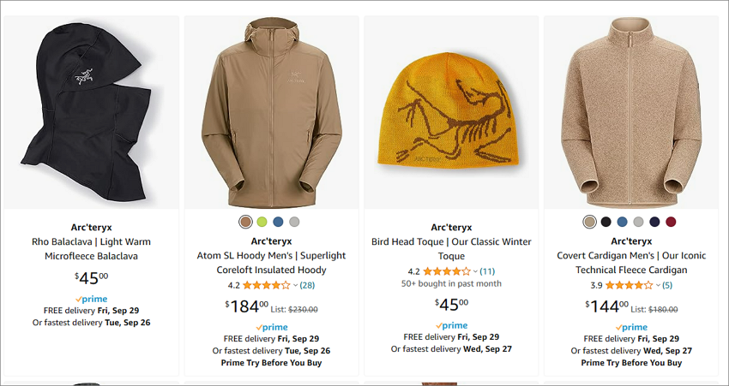Open rating breakdown arrow for Covert Cardigan

[x=658, y=285]
